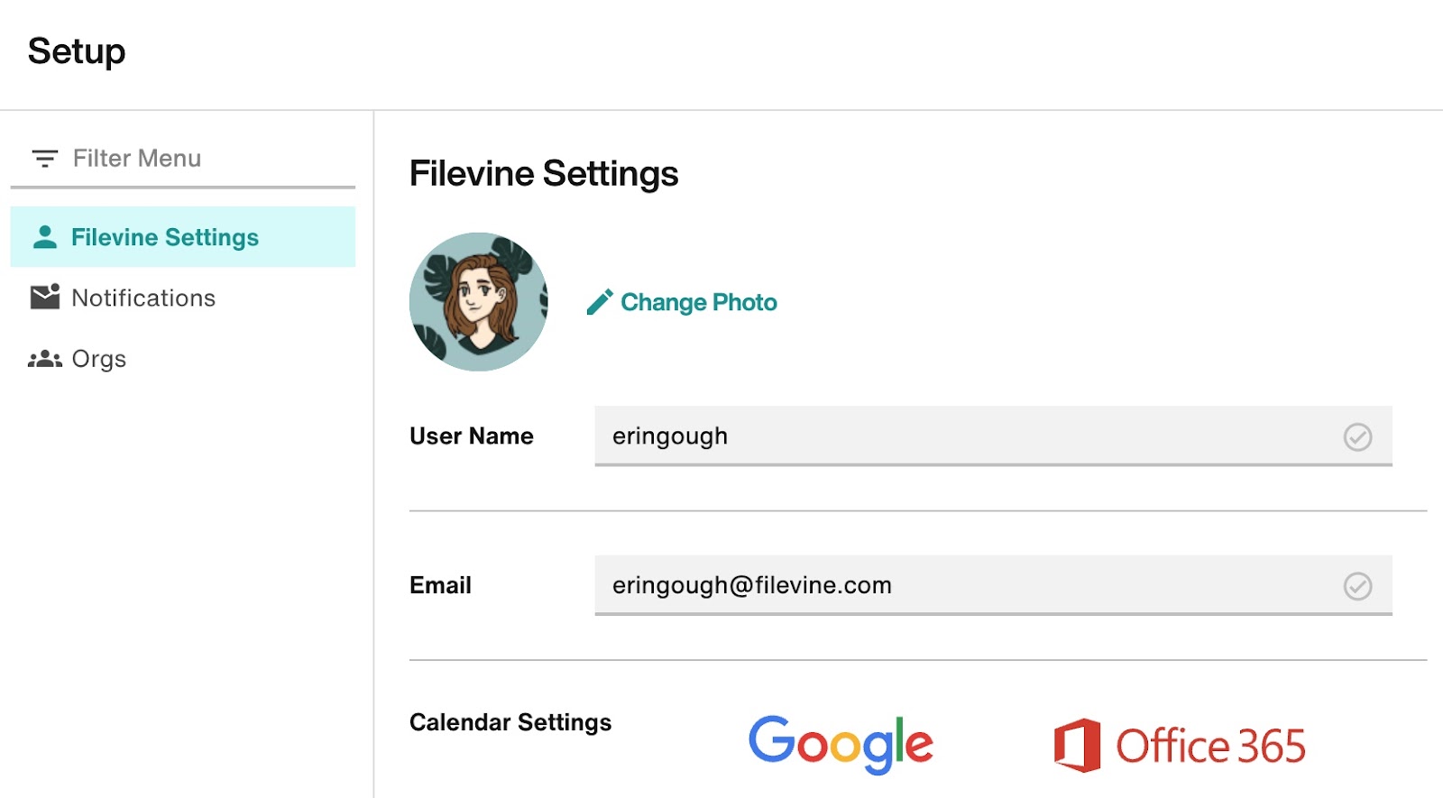Screen dimensions: 1443x798
Task: Click the group icon beside Orgs
Action: pos(45,359)
